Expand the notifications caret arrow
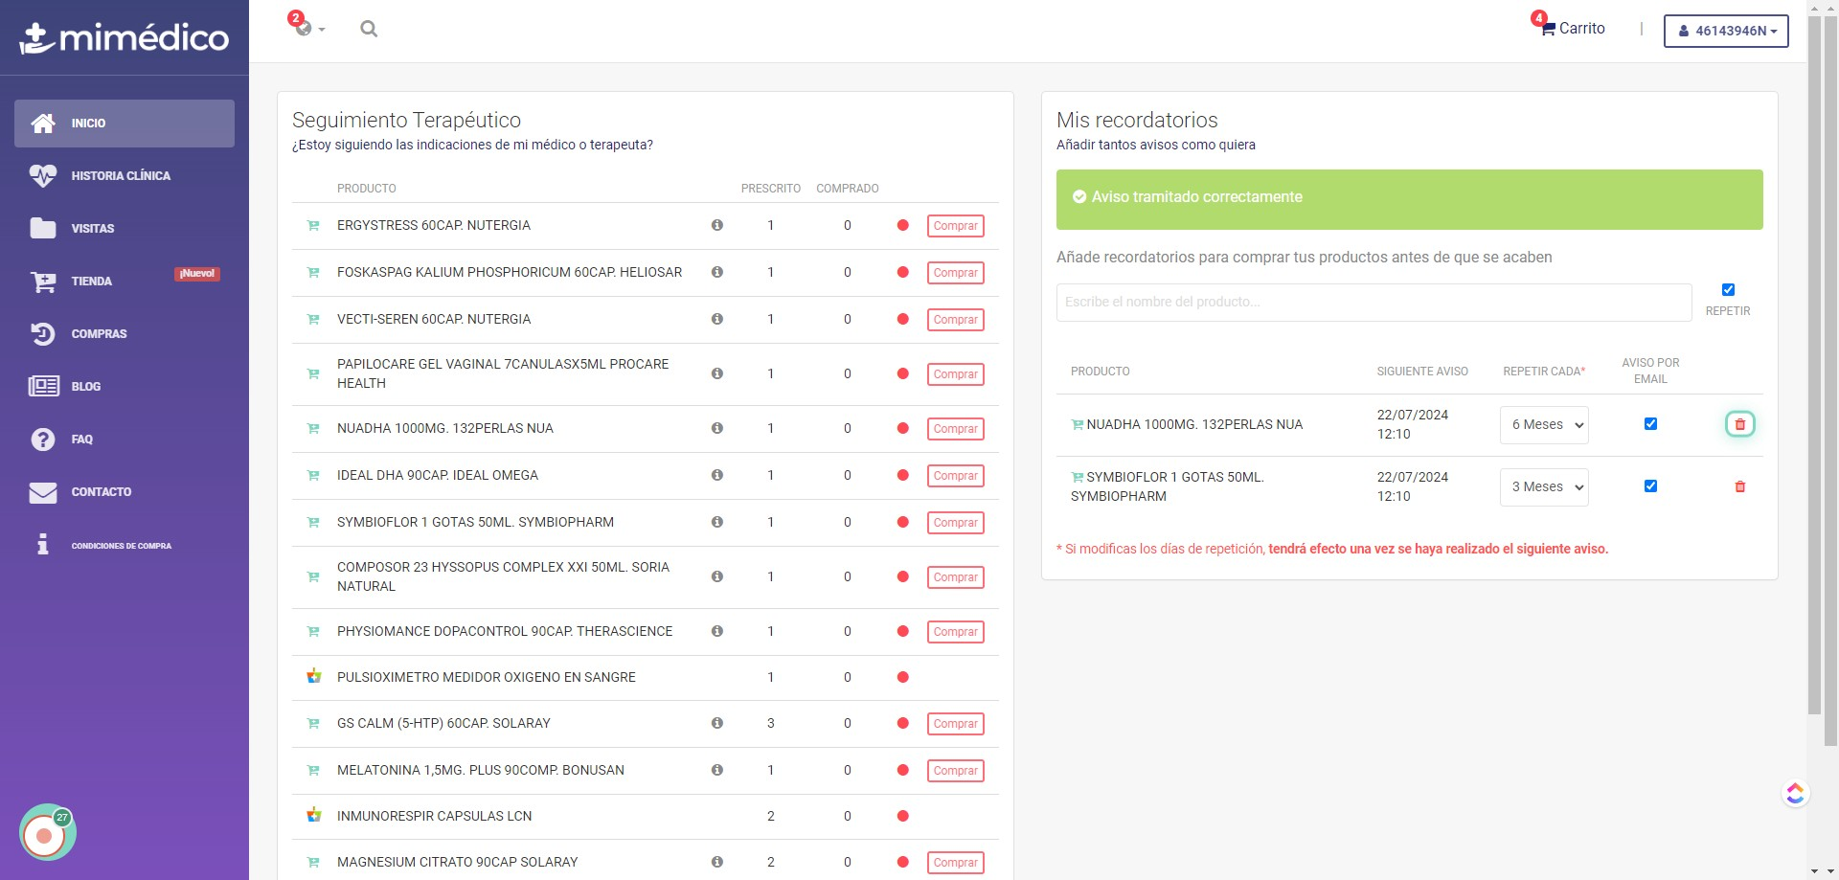This screenshot has height=880, width=1839. [x=322, y=30]
